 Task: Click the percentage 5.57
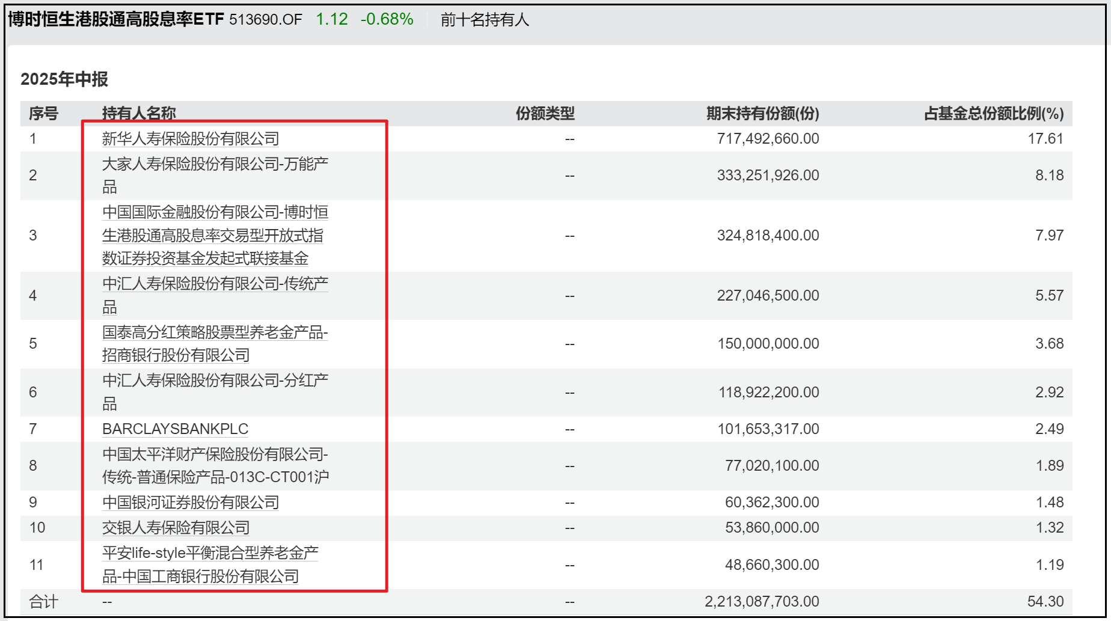click(x=1049, y=295)
